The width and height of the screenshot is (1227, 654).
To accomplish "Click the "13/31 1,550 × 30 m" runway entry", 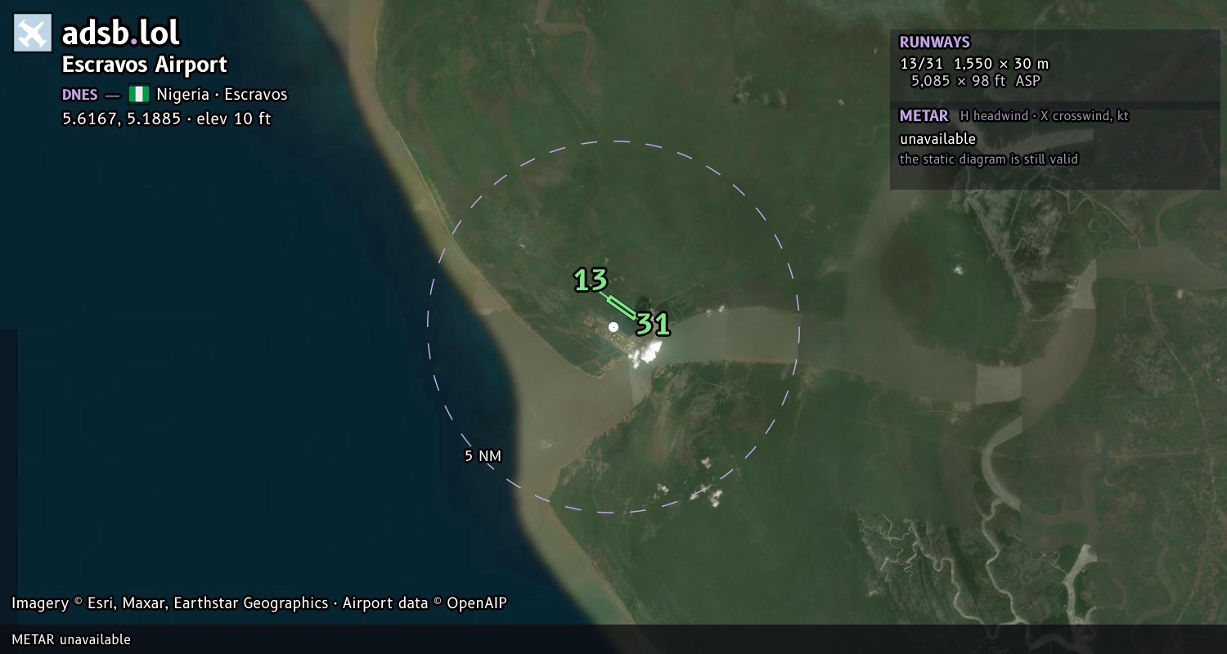I will pos(974,64).
